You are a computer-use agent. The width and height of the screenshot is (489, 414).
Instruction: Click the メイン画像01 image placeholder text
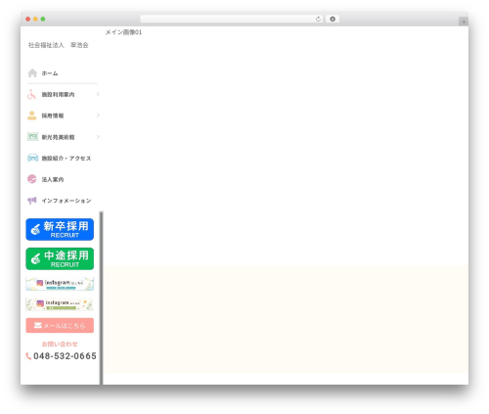tap(123, 32)
